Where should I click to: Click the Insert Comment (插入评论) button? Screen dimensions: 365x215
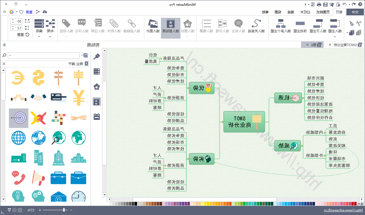82,26
